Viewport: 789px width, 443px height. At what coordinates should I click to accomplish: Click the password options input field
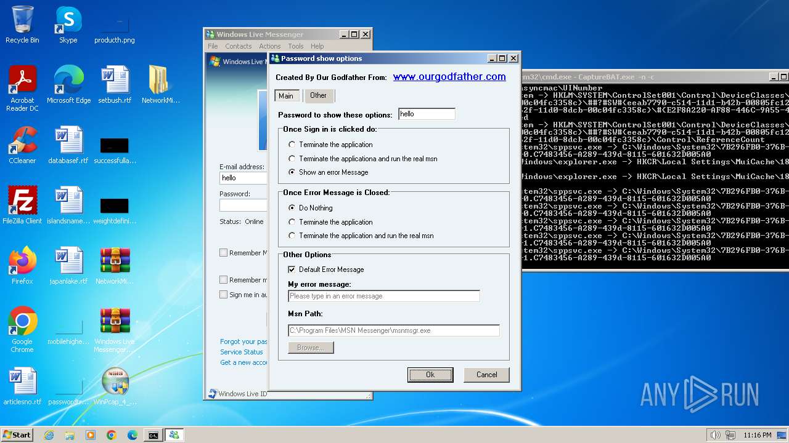click(x=427, y=114)
